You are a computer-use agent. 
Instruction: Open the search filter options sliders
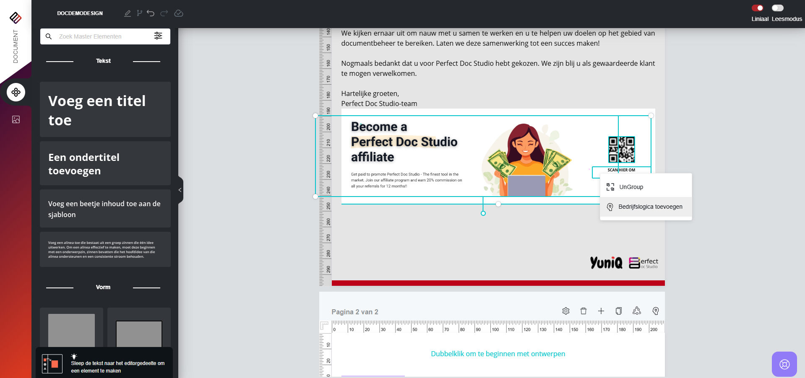pyautogui.click(x=158, y=36)
